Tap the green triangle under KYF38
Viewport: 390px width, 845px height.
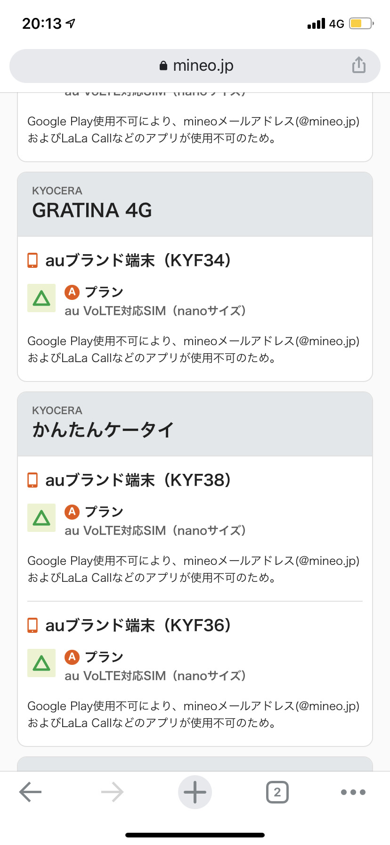coord(41,518)
